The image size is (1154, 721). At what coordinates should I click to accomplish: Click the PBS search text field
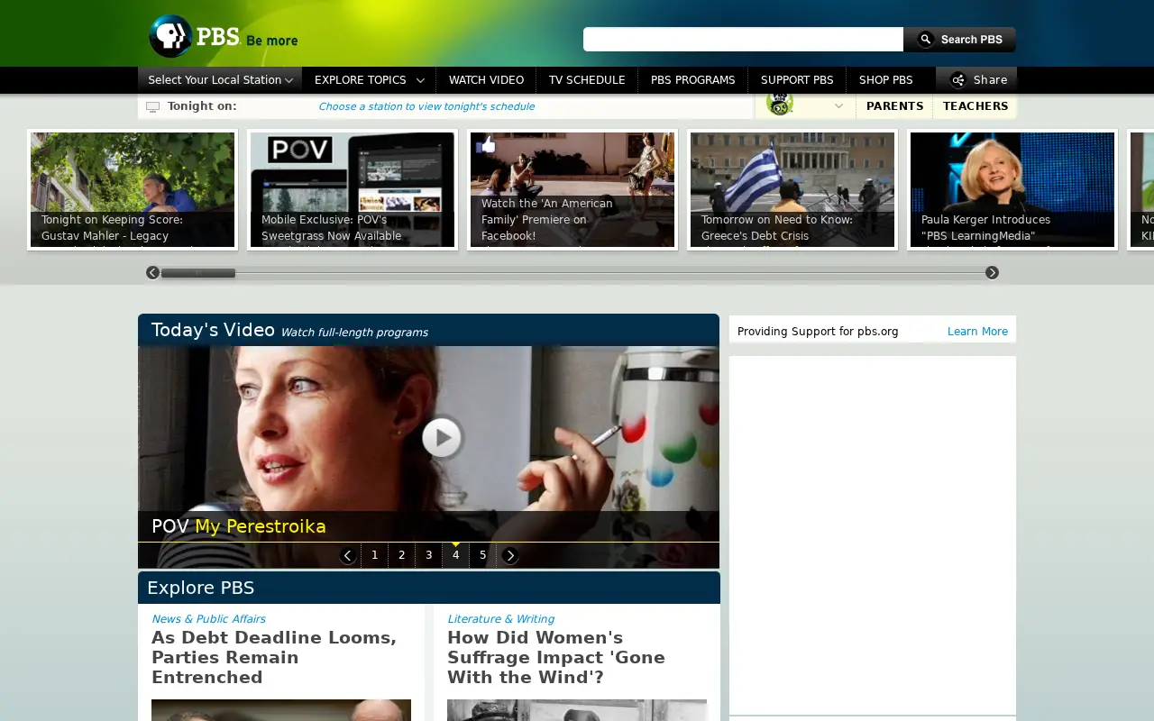pyautogui.click(x=743, y=40)
